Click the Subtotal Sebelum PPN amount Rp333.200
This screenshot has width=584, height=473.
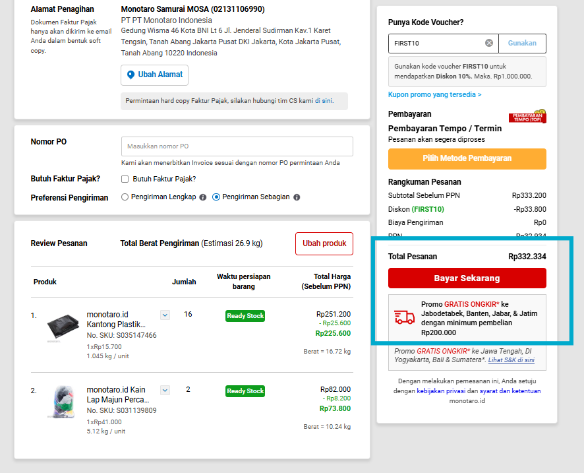point(529,196)
